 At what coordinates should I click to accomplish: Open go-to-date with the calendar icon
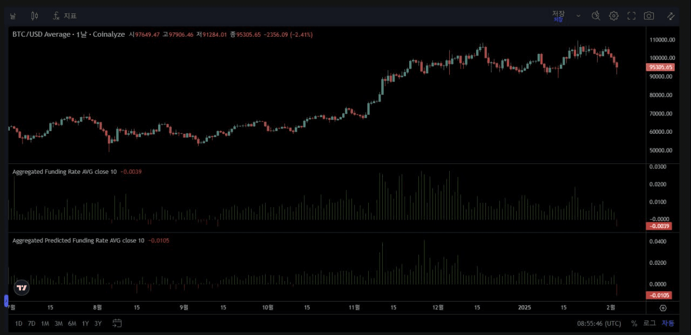117,323
